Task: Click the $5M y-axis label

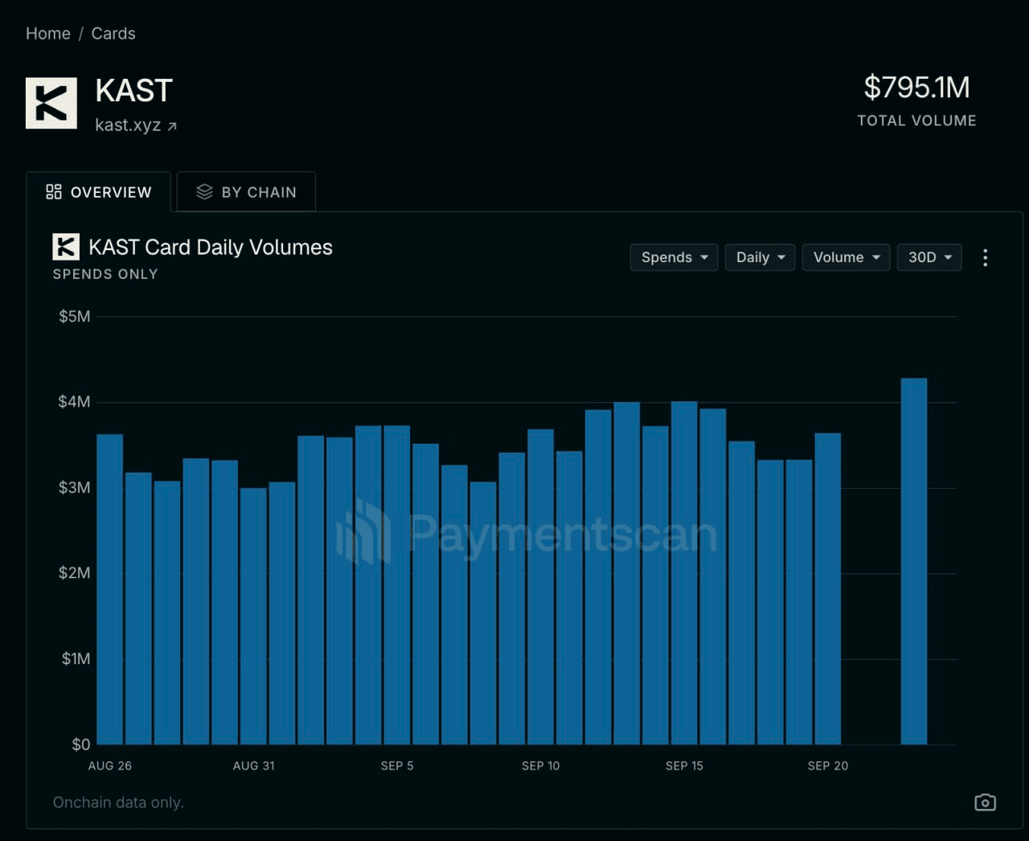Action: point(75,317)
